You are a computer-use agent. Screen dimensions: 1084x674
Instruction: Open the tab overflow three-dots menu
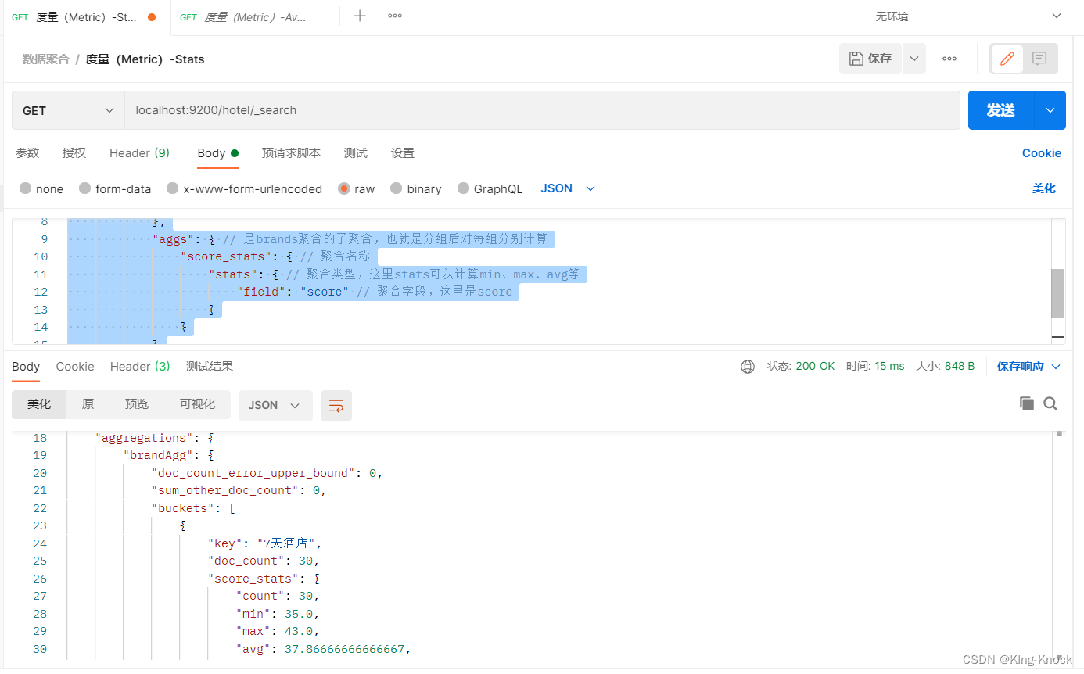click(x=395, y=16)
